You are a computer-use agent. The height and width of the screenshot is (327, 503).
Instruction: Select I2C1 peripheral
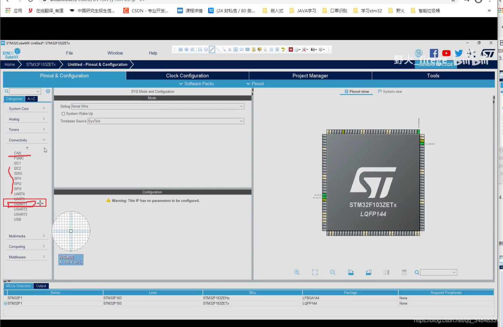pyautogui.click(x=18, y=163)
